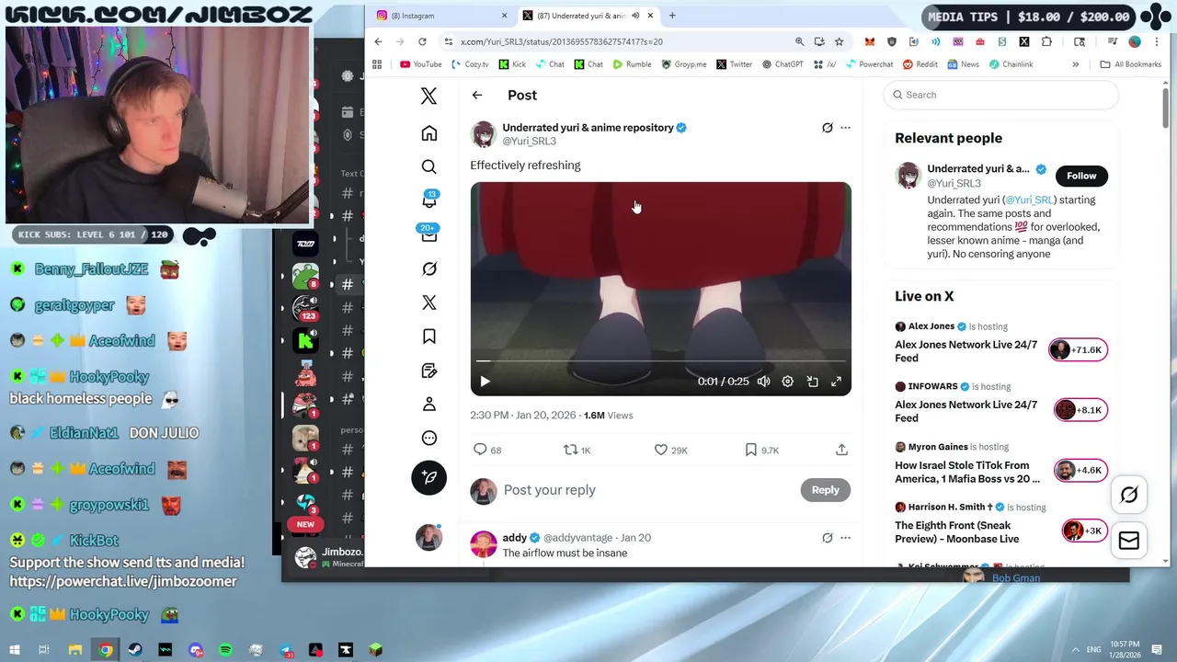Reload the page in Chrome
The width and height of the screenshot is (1177, 662).
[x=422, y=41]
